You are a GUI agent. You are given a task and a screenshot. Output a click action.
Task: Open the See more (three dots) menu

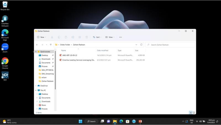(x=120, y=37)
